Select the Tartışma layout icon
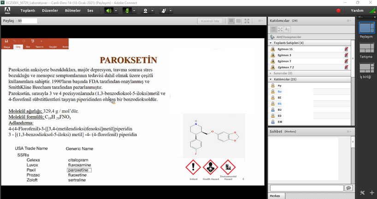Image resolution: width=377 pixels, height=199 pixels. 366,48
